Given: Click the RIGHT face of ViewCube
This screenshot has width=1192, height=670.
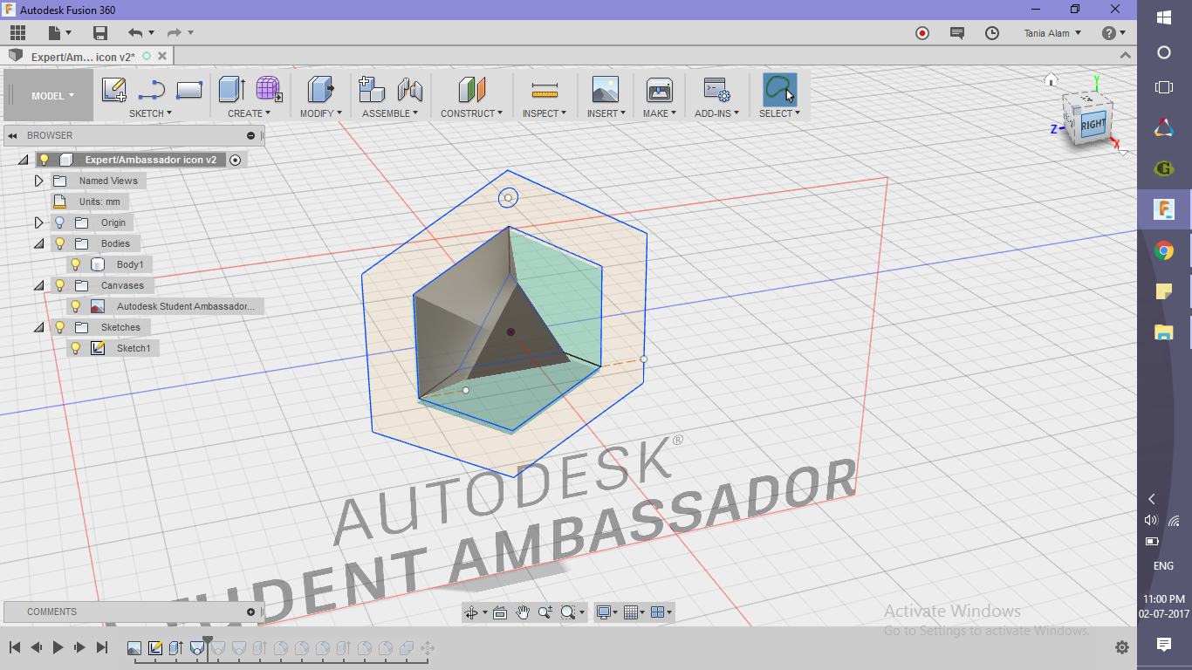Looking at the screenshot, I should point(1093,124).
